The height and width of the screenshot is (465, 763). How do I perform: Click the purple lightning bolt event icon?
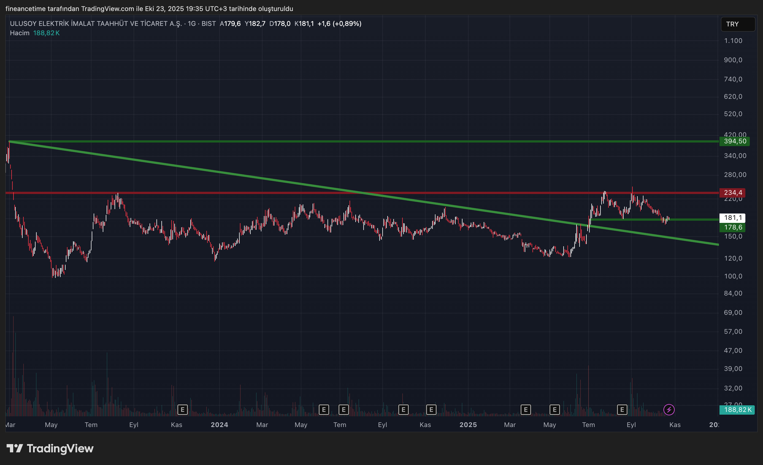tap(669, 410)
